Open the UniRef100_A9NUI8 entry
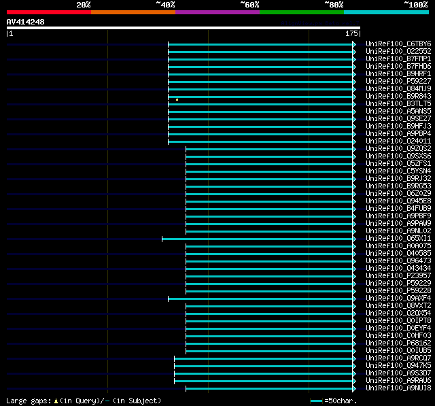Screen dimensions: 435x406 pos(398,388)
